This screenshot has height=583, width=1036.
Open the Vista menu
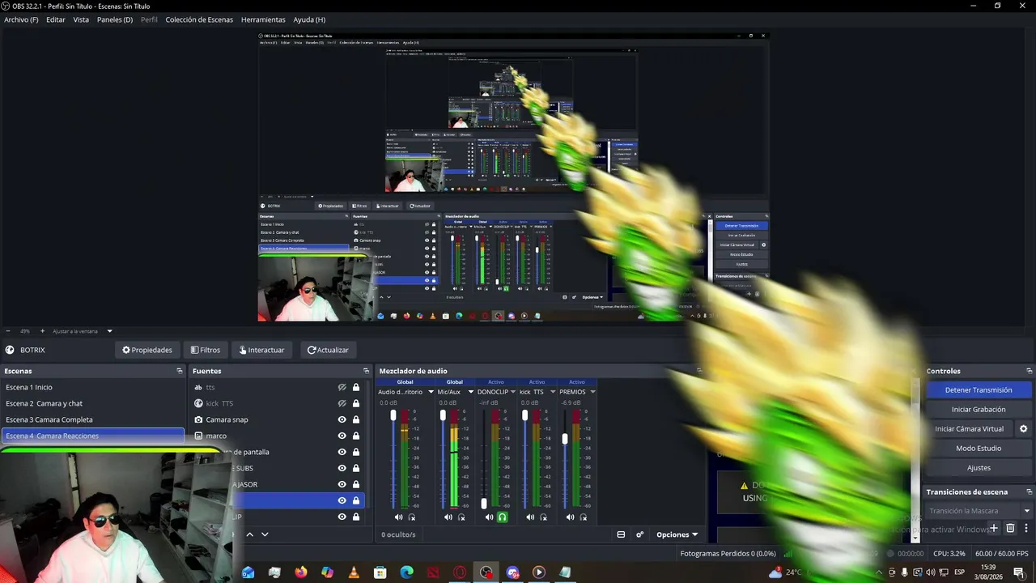(81, 19)
